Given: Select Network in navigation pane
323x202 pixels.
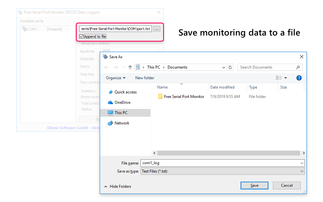Looking at the screenshot, I should (122, 123).
